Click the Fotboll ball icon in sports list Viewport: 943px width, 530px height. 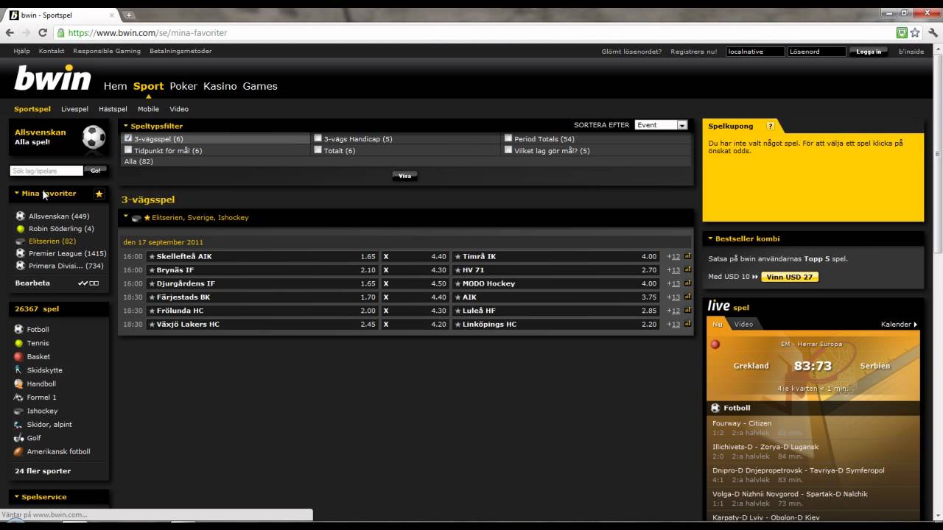point(19,329)
